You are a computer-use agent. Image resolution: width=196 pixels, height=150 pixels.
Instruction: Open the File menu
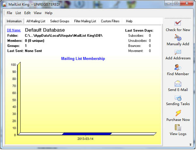tap(9, 13)
